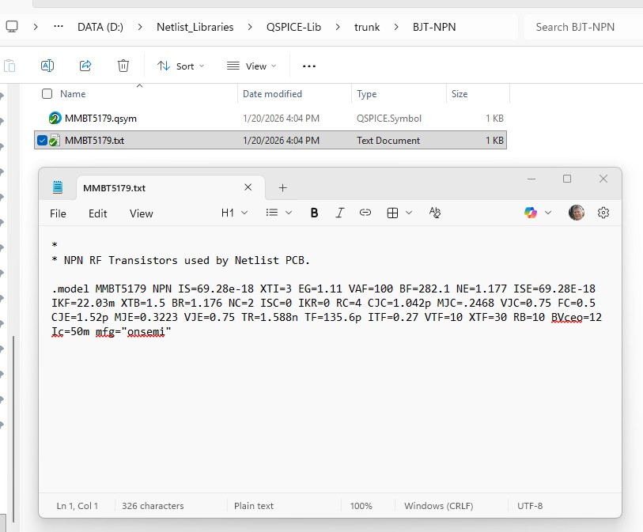Click the Rename icon in Explorer toolbar
The width and height of the screenshot is (643, 532).
(47, 66)
